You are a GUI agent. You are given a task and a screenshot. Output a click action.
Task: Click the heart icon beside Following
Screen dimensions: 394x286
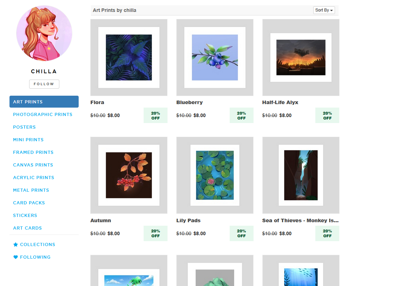tap(15, 257)
